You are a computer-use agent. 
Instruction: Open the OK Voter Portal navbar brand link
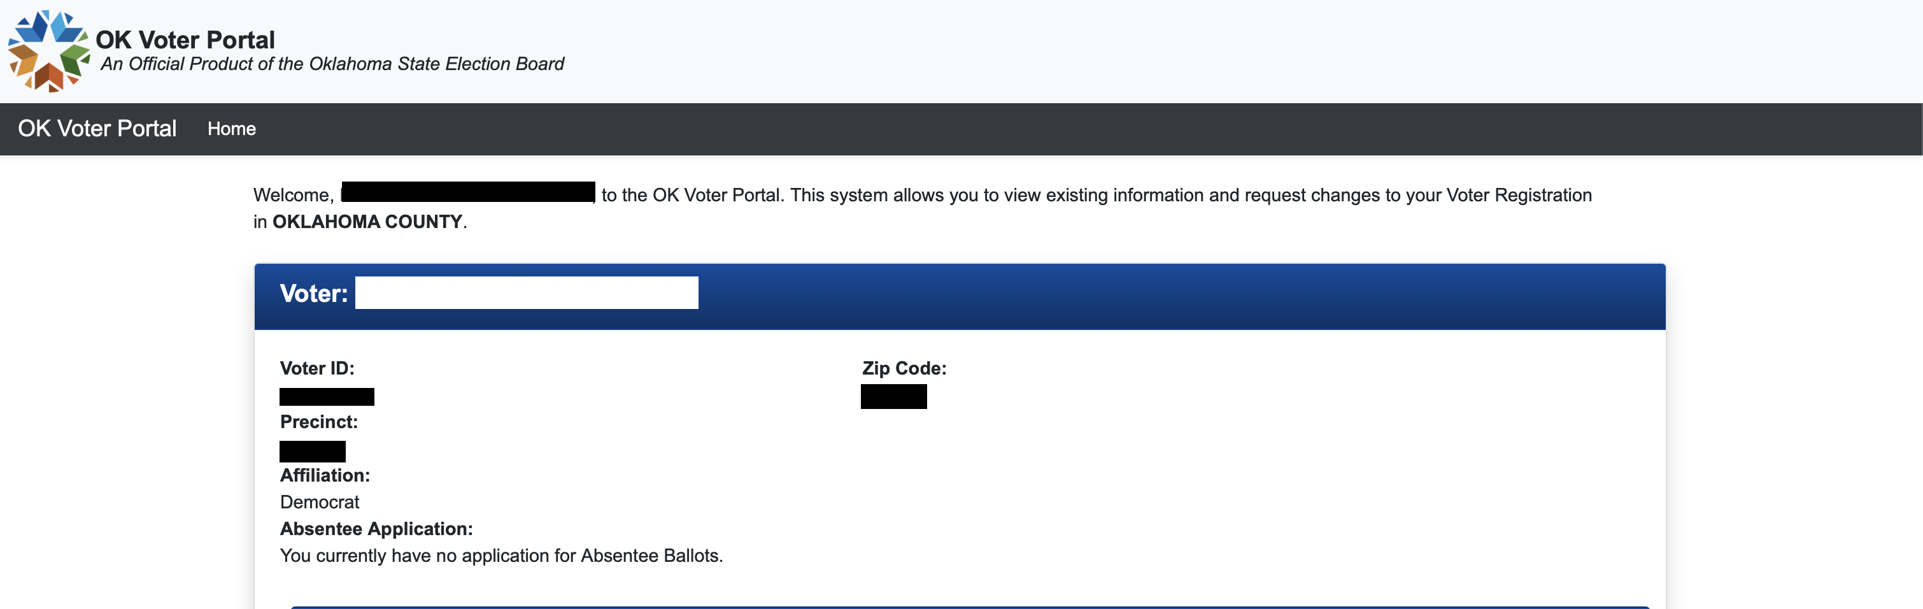[x=97, y=129]
